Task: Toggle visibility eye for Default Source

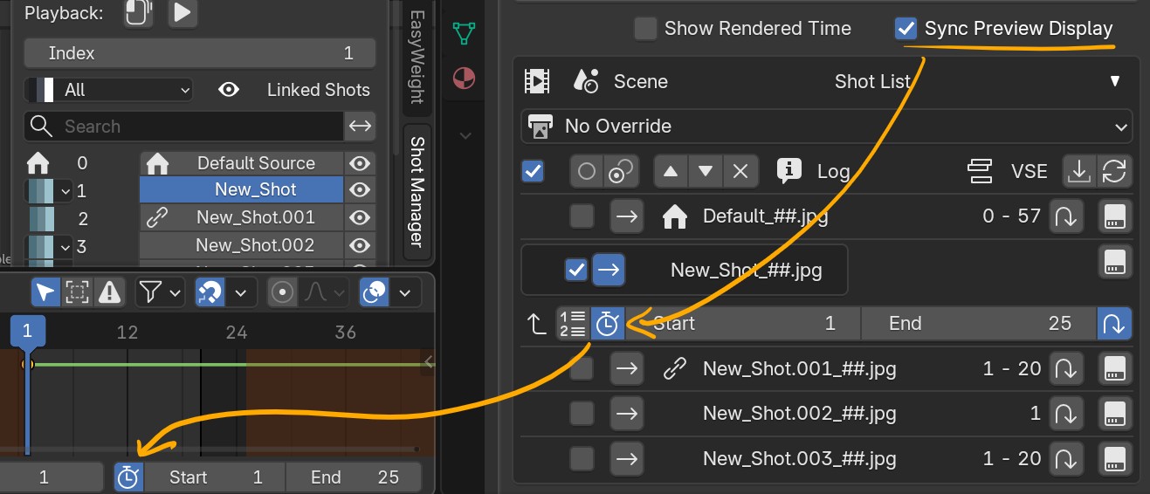Action: pos(360,163)
